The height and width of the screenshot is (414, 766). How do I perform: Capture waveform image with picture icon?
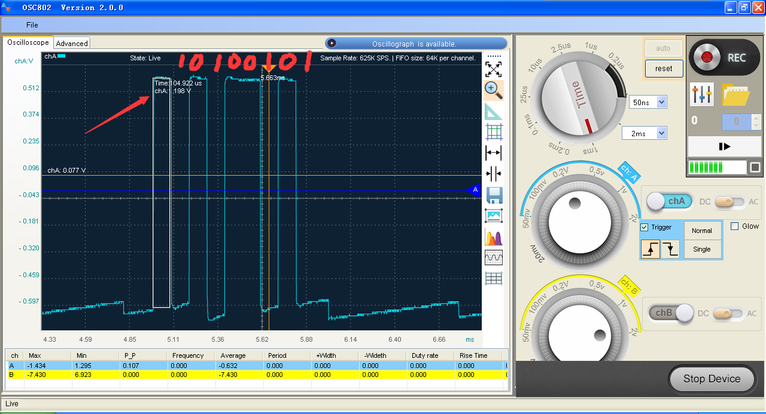coord(494,216)
